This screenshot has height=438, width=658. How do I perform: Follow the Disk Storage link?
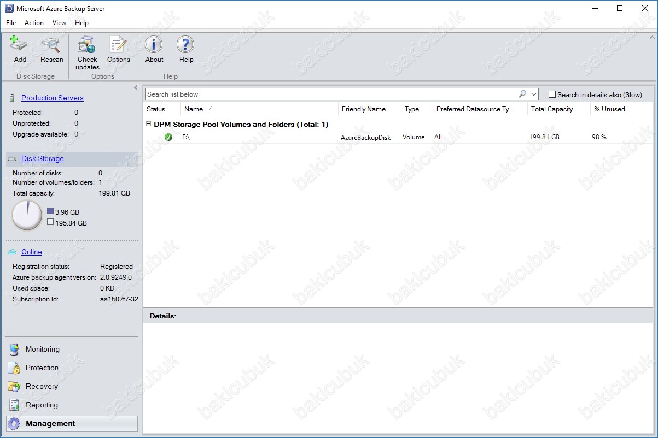[43, 159]
